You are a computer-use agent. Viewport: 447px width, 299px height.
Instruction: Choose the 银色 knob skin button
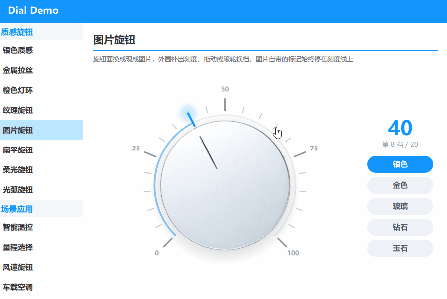pos(400,164)
